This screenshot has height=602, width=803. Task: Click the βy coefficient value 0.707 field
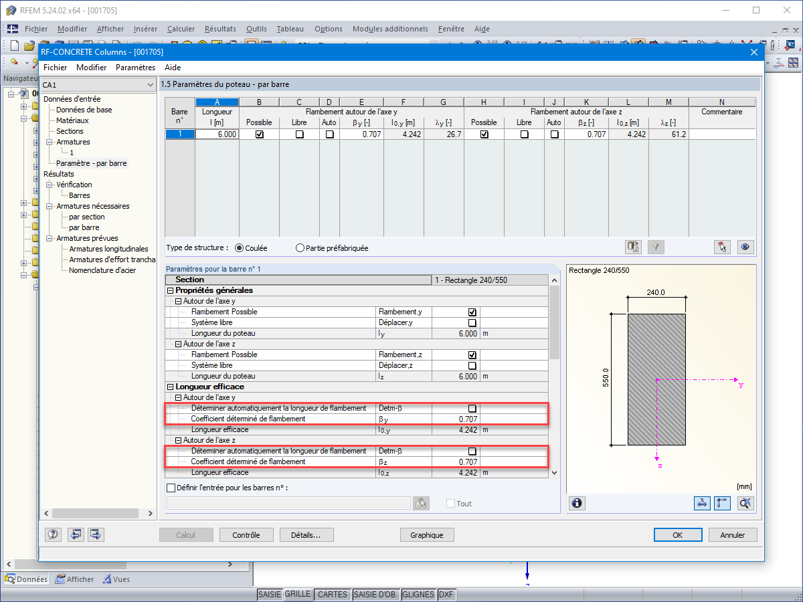click(456, 419)
